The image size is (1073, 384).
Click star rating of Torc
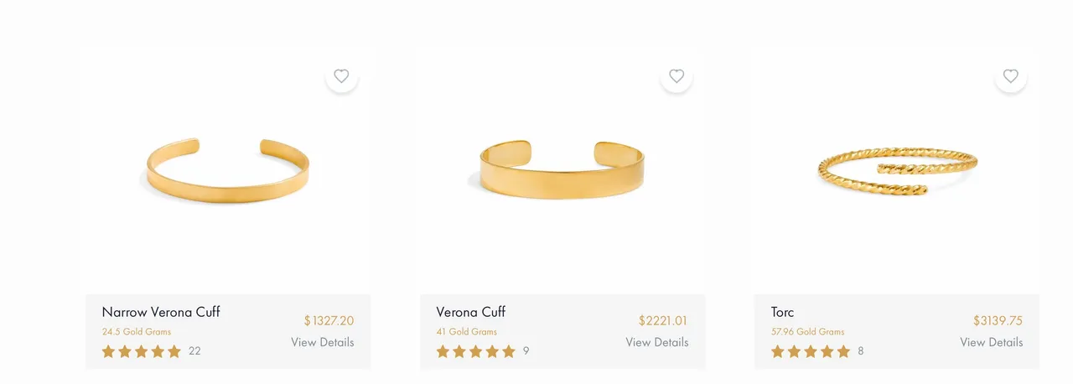(811, 351)
